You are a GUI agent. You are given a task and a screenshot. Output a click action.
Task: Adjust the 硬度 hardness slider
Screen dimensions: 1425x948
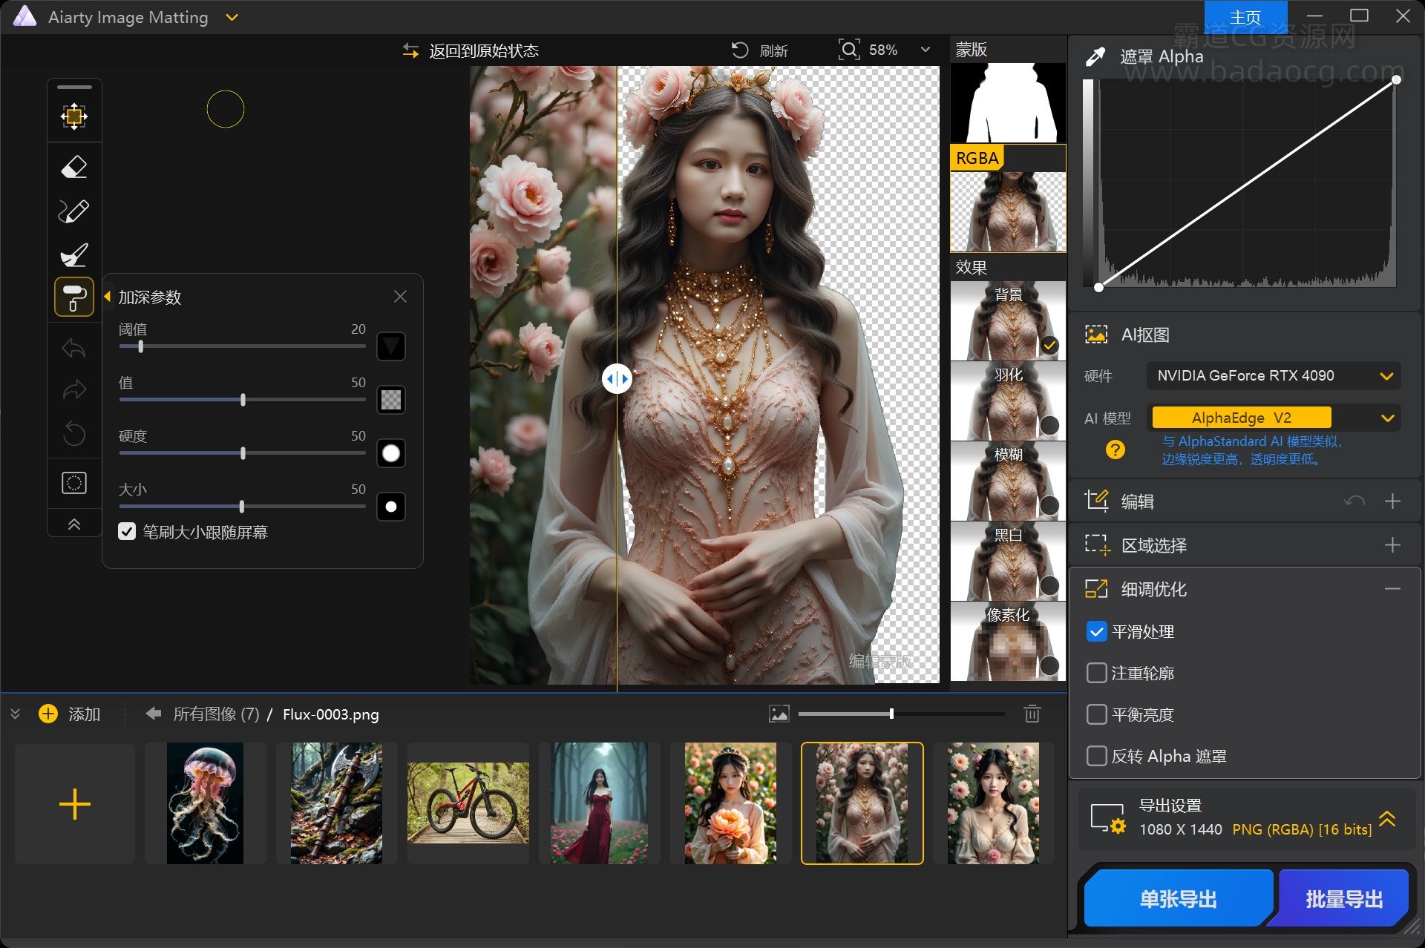[242, 453]
